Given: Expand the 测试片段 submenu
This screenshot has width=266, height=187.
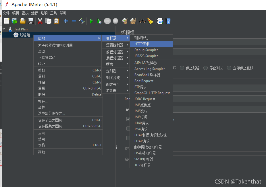Looking at the screenshot, I should tap(116, 78).
